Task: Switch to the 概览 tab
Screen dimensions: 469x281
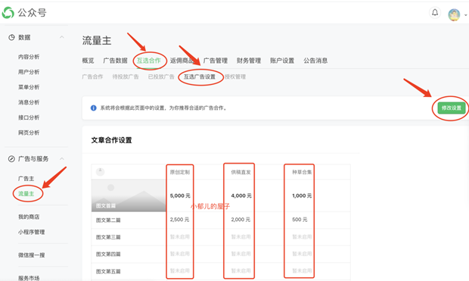Action: (x=88, y=61)
